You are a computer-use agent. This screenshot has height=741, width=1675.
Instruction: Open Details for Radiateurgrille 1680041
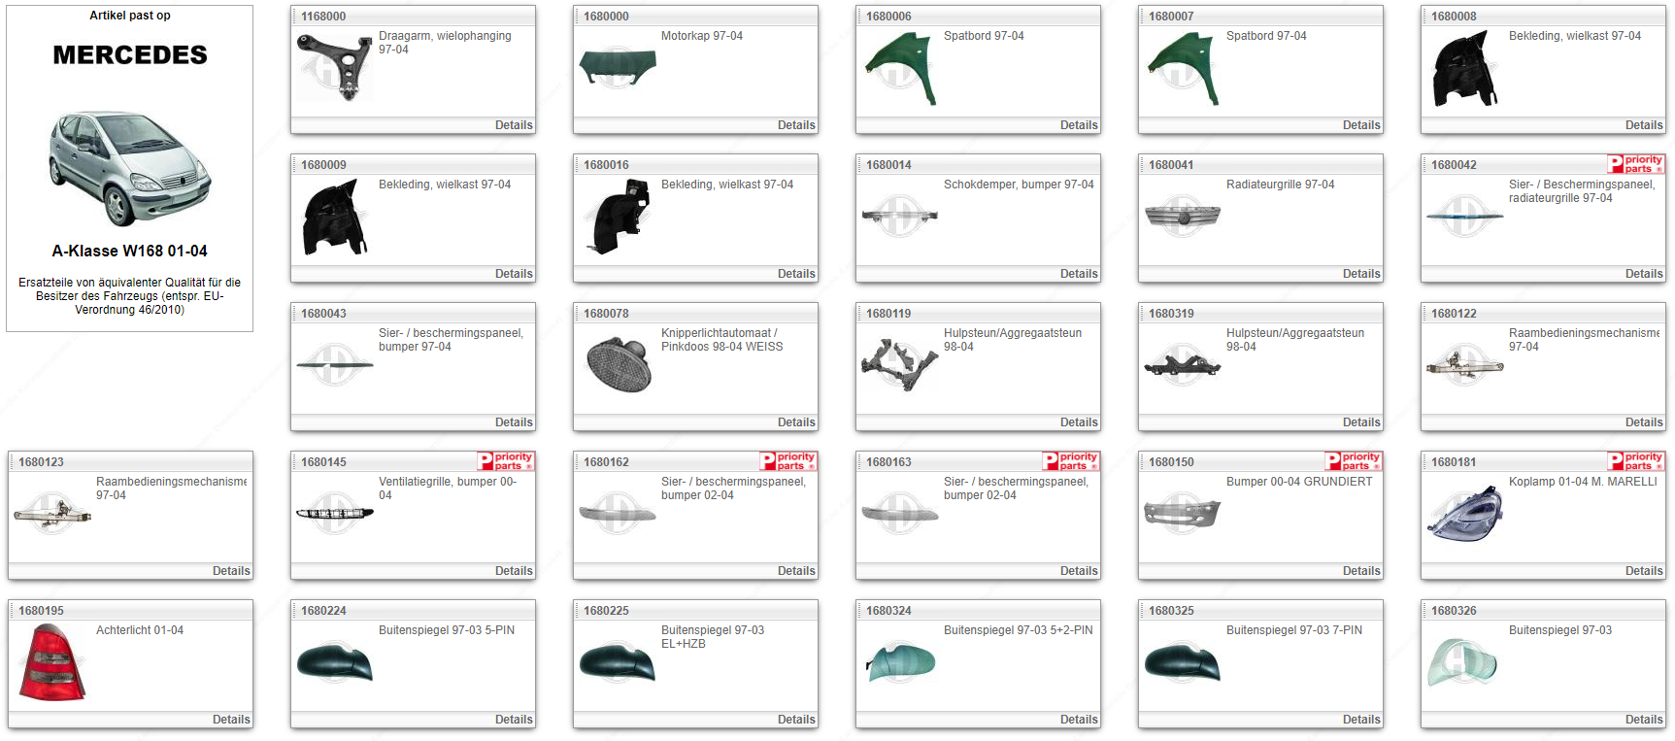click(x=1361, y=274)
